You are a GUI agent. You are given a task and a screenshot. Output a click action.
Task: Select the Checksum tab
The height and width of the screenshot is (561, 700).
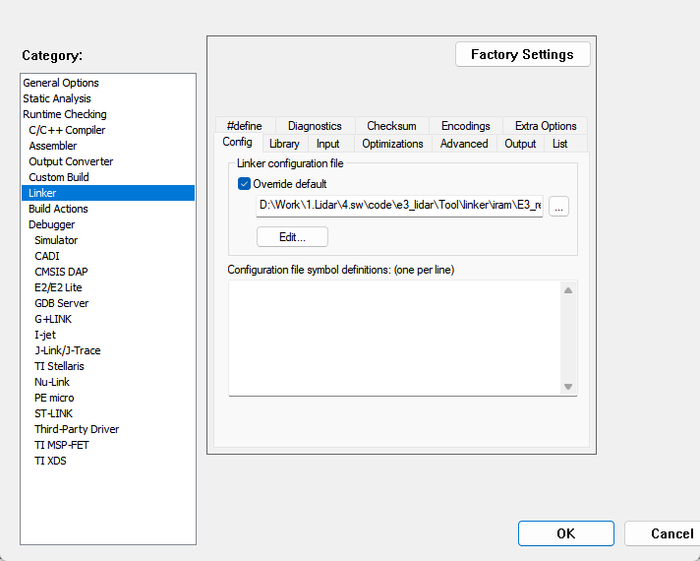click(391, 126)
